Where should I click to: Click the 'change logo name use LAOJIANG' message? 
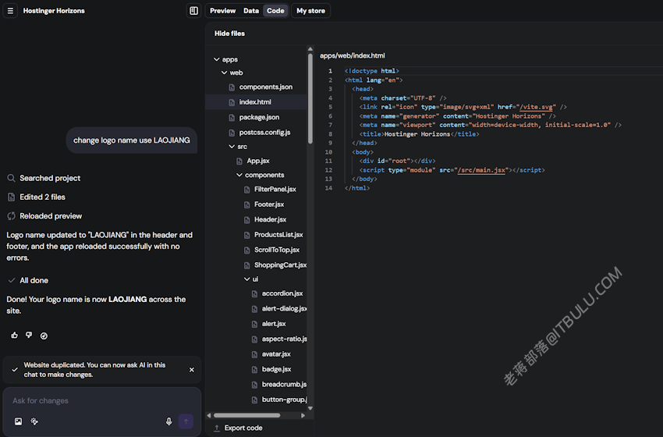[132, 140]
